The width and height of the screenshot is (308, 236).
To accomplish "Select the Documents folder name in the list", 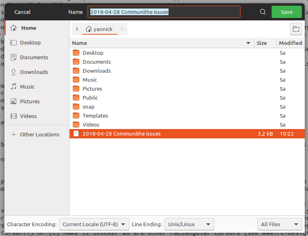I will coord(97,62).
